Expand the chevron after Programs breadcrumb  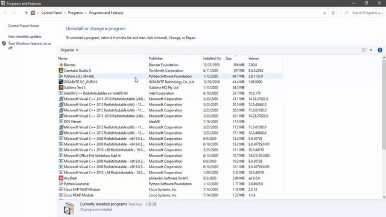(x=86, y=13)
